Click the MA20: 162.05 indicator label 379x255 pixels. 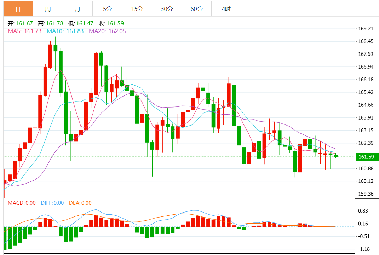(107, 31)
